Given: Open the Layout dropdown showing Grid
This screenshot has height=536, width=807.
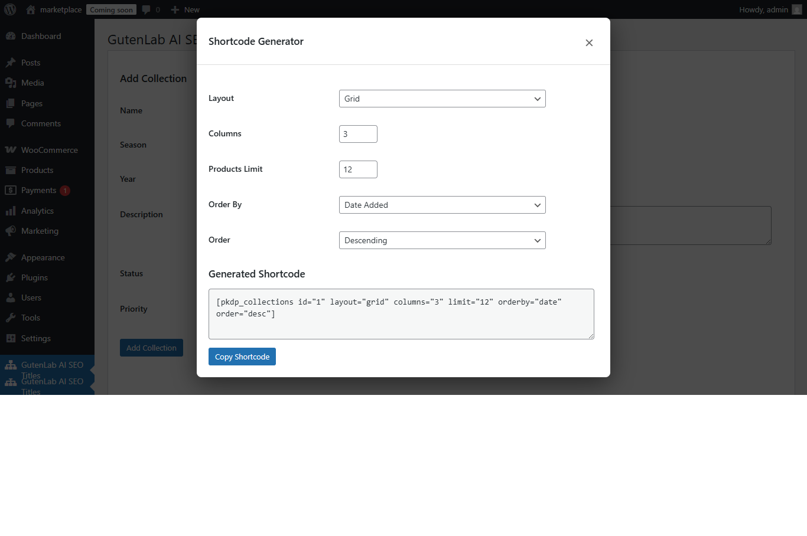Looking at the screenshot, I should tap(442, 99).
